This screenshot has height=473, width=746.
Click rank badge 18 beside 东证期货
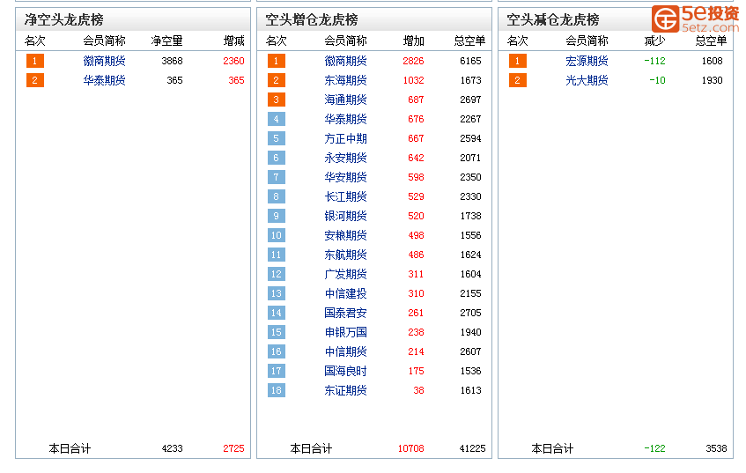click(276, 391)
